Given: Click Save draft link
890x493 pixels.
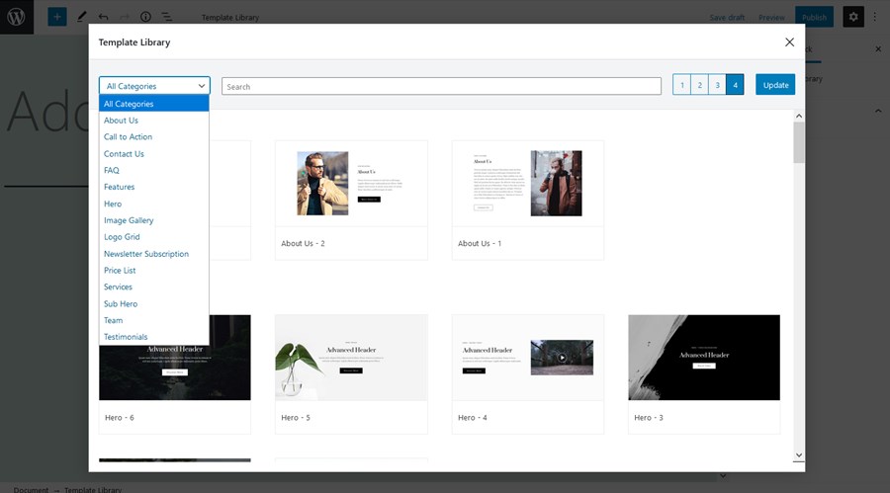Looking at the screenshot, I should coord(727,18).
